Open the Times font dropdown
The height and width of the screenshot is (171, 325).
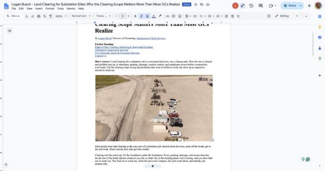(x=103, y=16)
